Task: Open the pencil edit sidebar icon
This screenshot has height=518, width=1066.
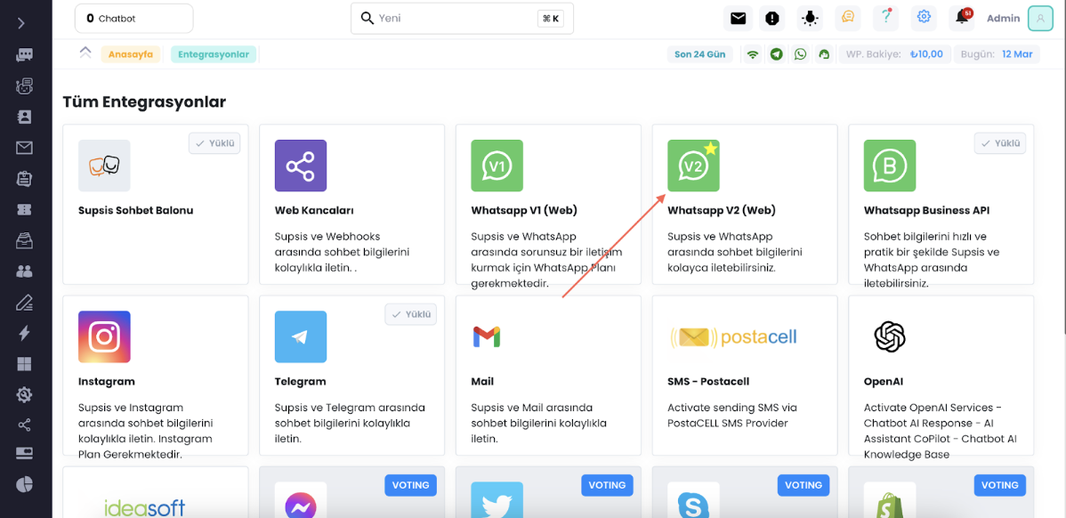Action: pyautogui.click(x=25, y=303)
